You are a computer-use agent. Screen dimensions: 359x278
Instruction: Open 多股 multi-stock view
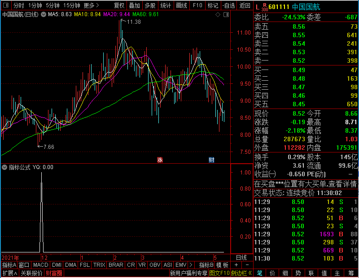point(150,5)
